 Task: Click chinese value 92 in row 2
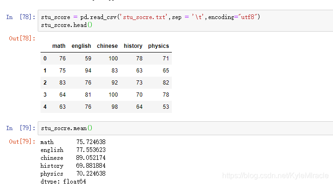(x=115, y=82)
